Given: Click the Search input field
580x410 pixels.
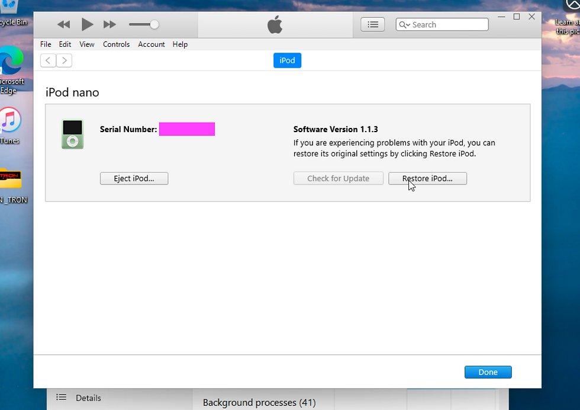Looking at the screenshot, I should pyautogui.click(x=442, y=24).
